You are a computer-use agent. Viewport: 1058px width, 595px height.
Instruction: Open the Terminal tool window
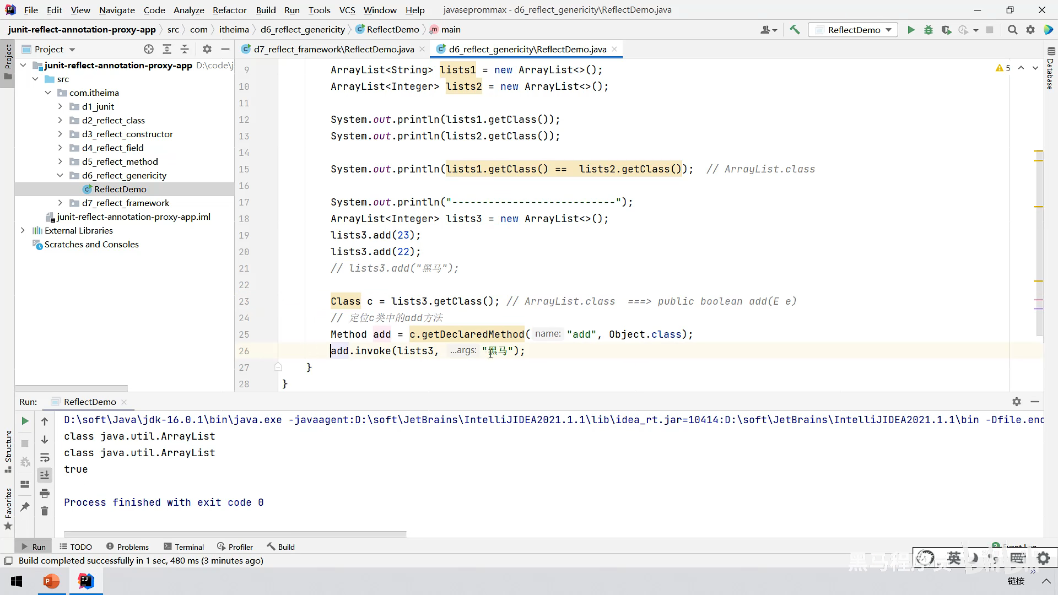184,547
